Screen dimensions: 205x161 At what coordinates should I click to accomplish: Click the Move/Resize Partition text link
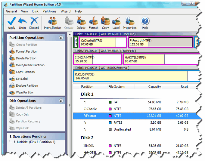[x=30, y=65]
